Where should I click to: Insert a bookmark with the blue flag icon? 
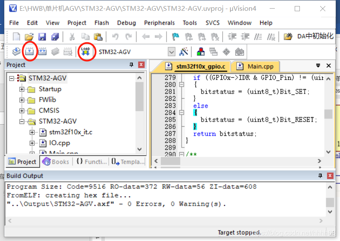(x=176, y=36)
